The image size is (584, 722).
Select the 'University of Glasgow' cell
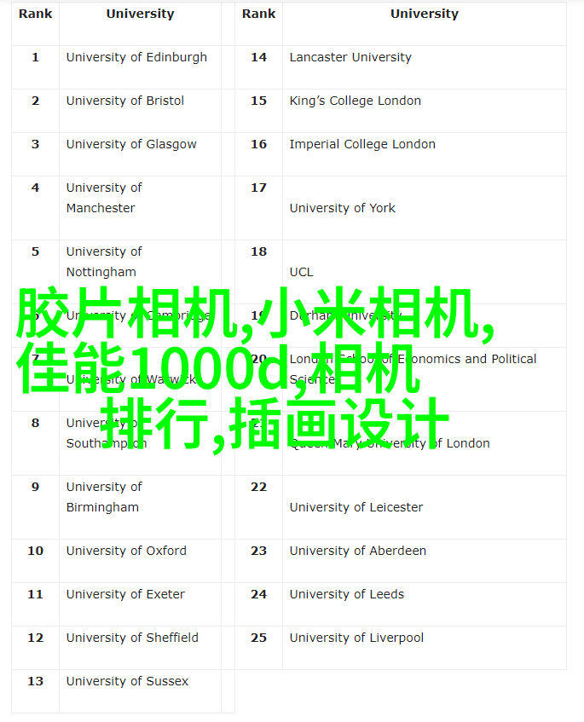coord(140,154)
